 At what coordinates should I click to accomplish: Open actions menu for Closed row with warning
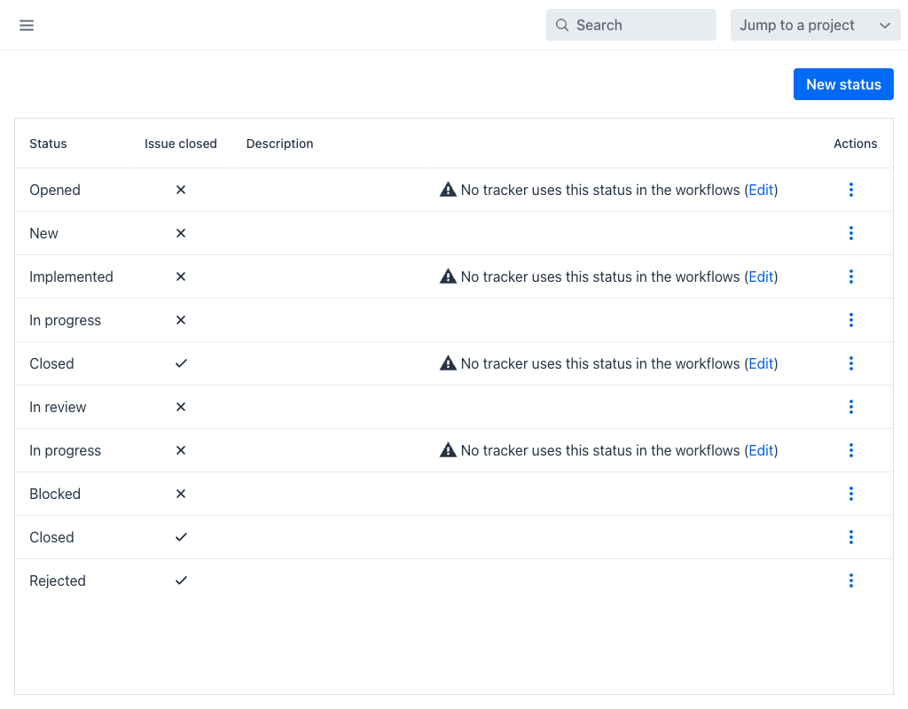[x=850, y=363]
